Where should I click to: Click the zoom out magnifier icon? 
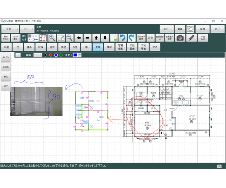coord(69,38)
